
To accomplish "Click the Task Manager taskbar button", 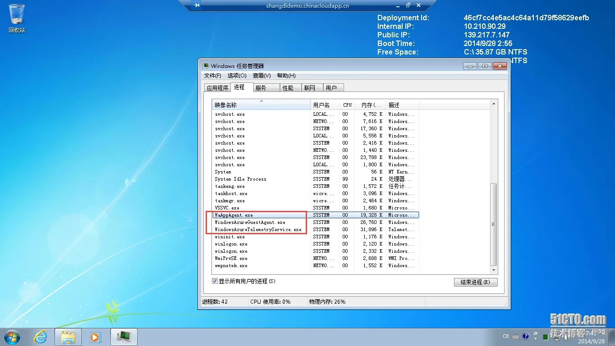I will (124, 337).
